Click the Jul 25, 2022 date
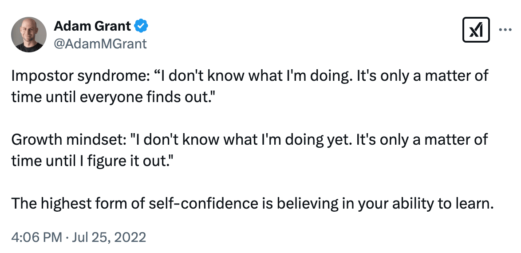 [x=109, y=237]
